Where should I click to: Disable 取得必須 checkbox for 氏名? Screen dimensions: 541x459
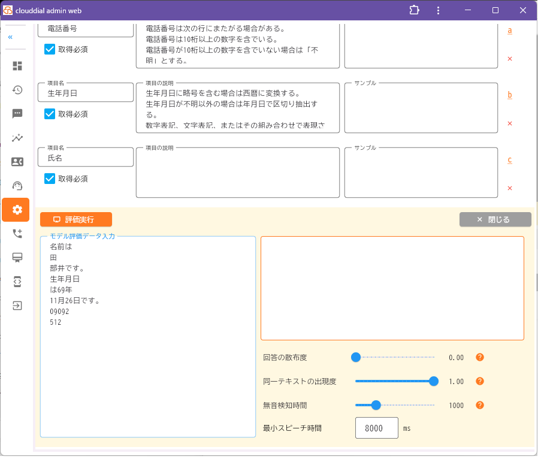click(x=50, y=179)
